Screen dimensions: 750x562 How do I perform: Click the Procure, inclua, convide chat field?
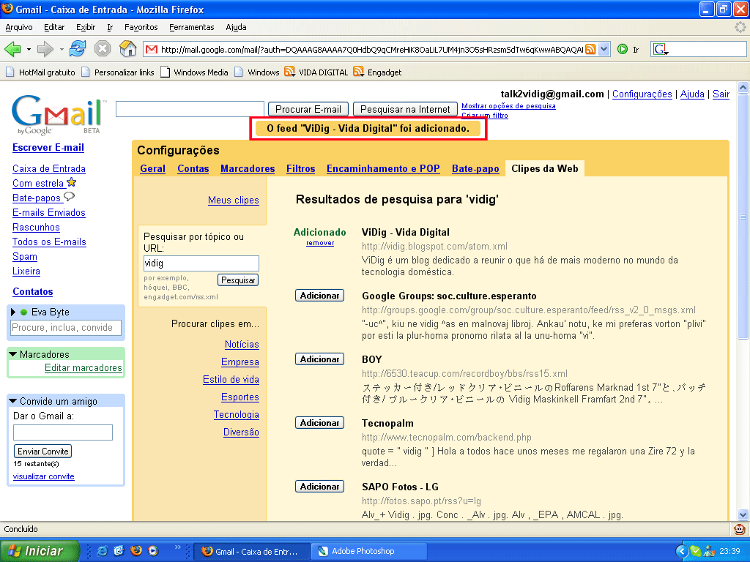(66, 328)
